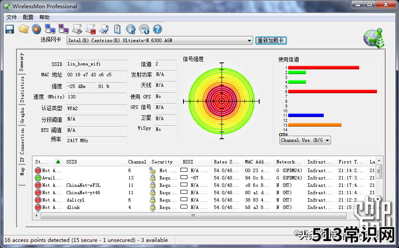Open the 文件 menu

(11, 17)
